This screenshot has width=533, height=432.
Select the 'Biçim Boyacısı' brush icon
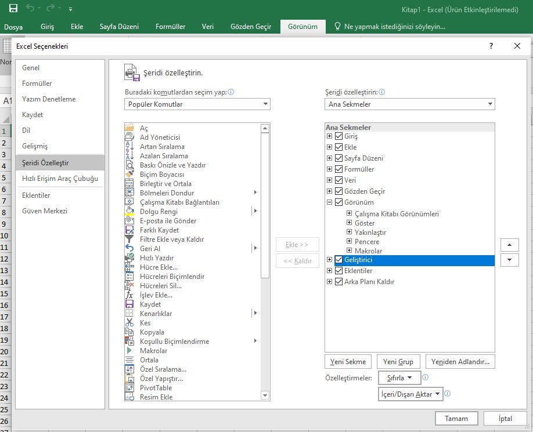click(129, 174)
